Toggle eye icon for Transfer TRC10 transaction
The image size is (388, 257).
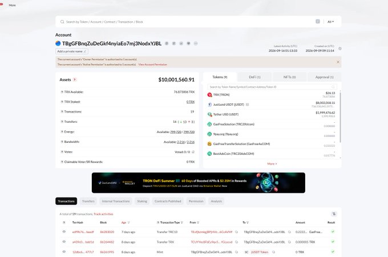pyautogui.click(x=64, y=232)
